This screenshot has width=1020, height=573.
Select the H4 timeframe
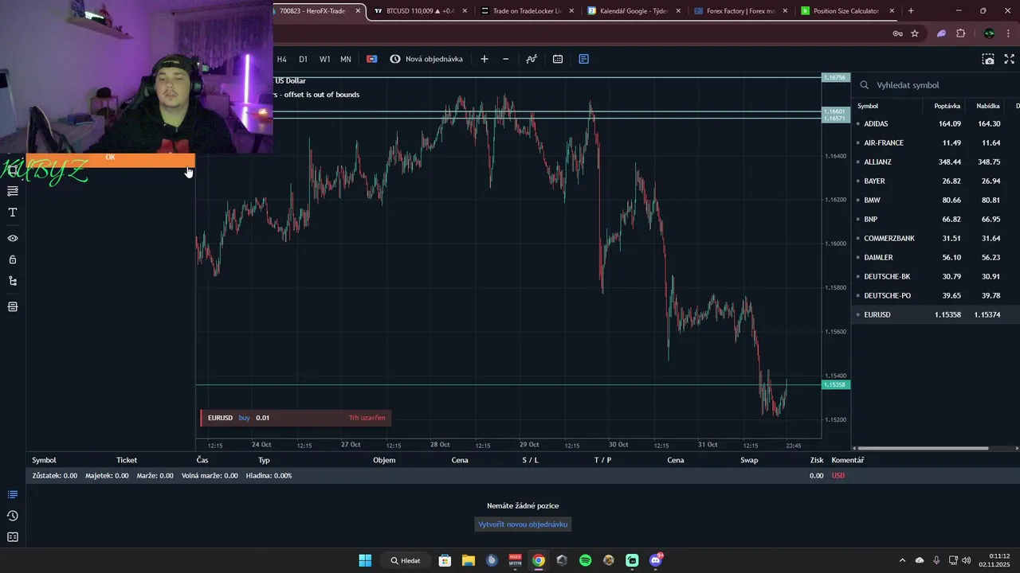coord(281,59)
